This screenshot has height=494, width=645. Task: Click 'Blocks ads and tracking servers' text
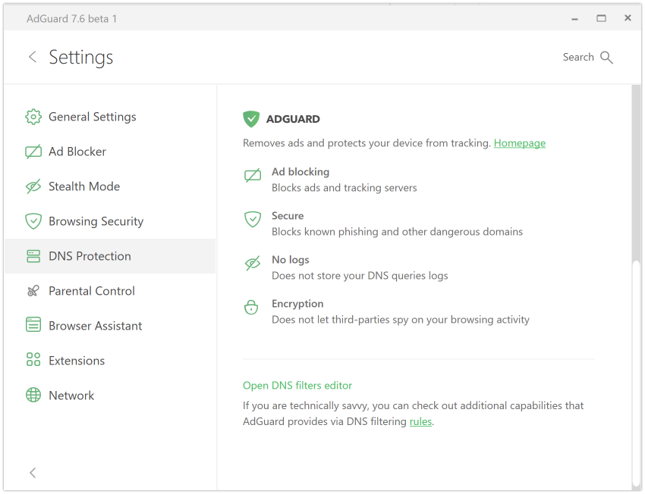coord(345,188)
